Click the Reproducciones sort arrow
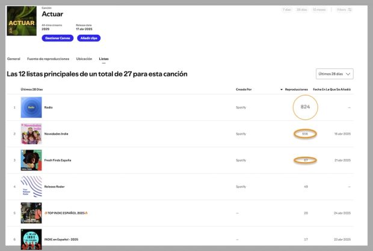Viewport: 373px width, 251px height. coord(282,89)
